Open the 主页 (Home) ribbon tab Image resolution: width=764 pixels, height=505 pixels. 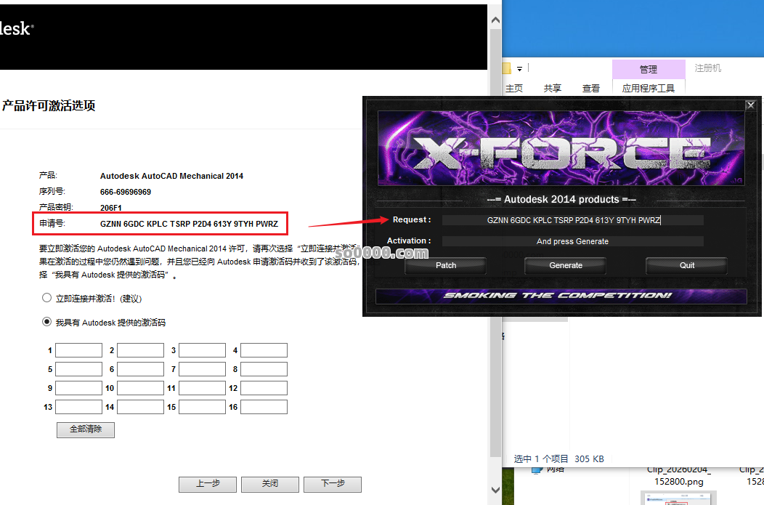click(x=514, y=88)
